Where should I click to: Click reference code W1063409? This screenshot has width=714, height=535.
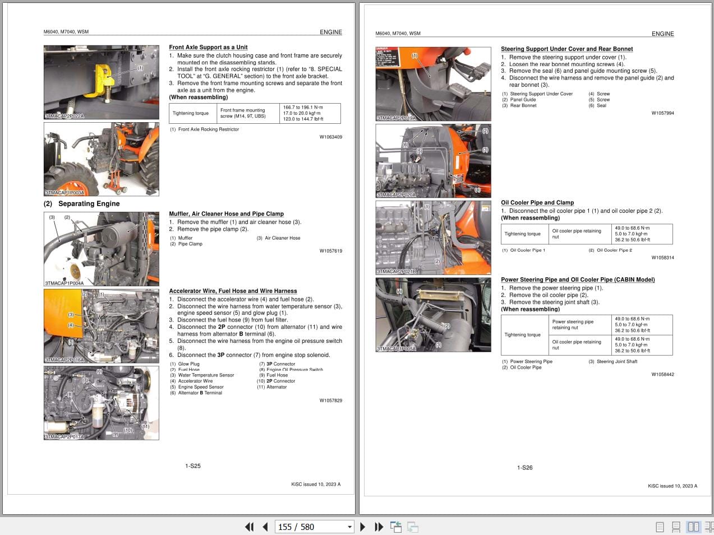[331, 137]
